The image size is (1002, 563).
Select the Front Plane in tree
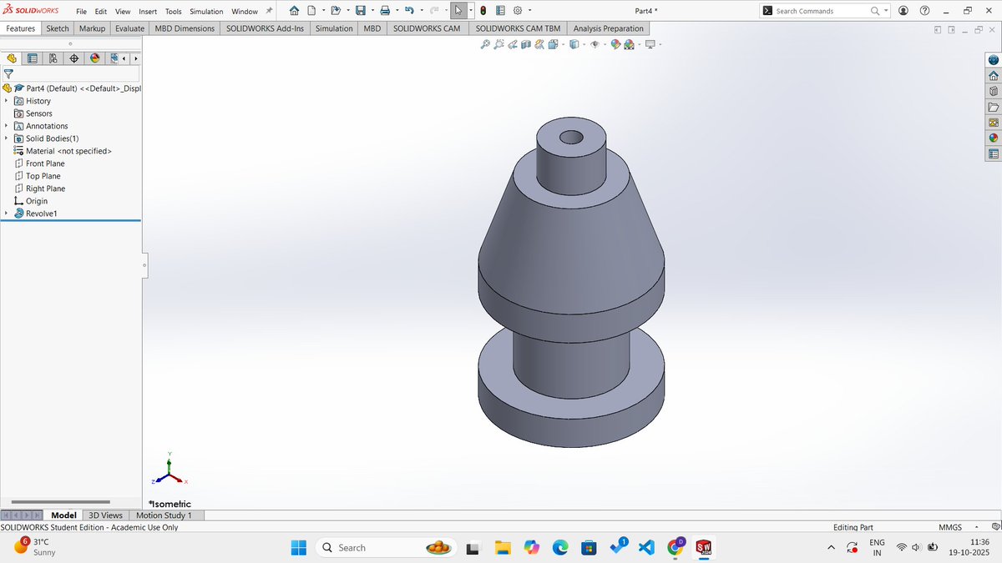(45, 163)
